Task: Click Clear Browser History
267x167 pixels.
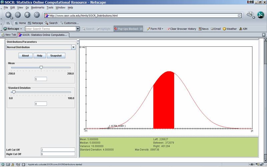Action: 181,29
